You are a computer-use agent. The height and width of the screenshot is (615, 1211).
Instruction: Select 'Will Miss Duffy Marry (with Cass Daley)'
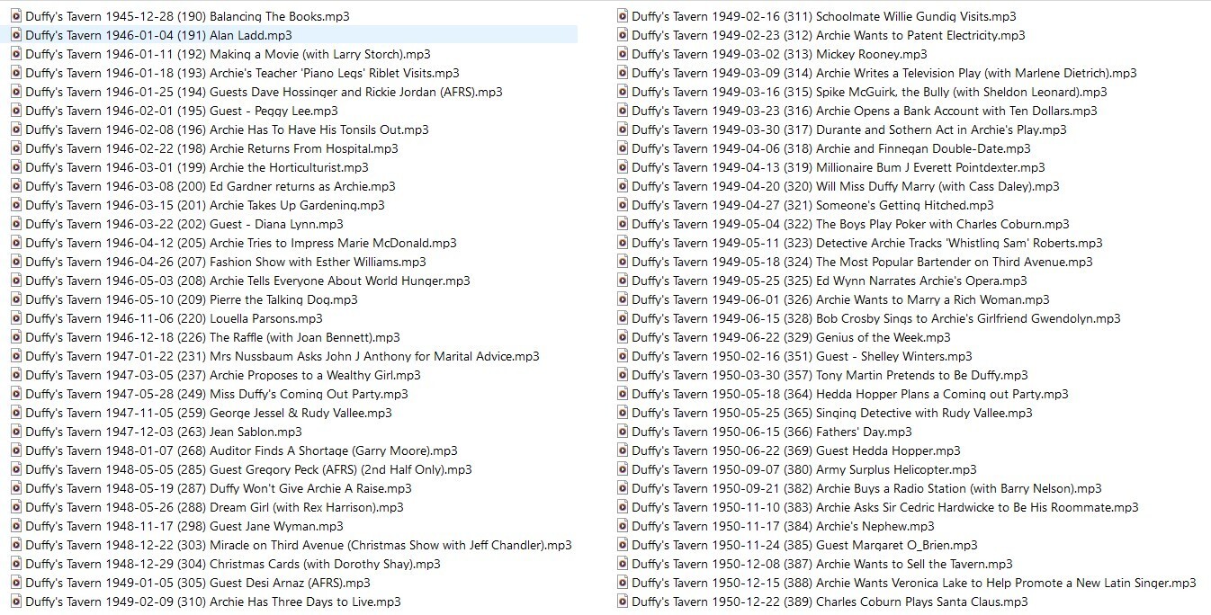(846, 186)
